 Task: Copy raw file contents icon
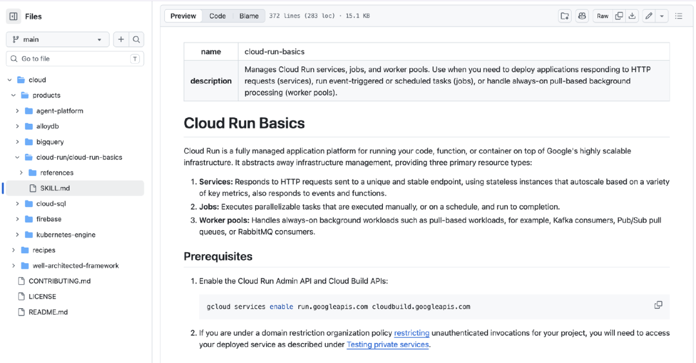[x=619, y=16]
